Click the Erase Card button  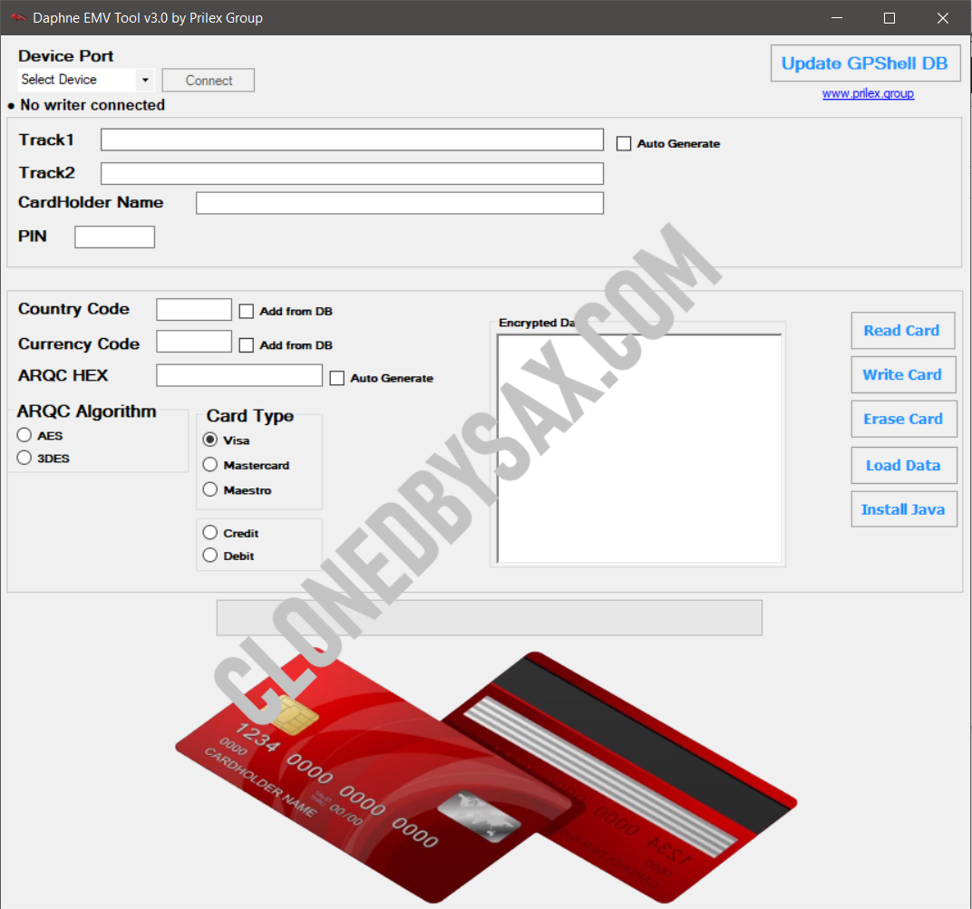904,420
